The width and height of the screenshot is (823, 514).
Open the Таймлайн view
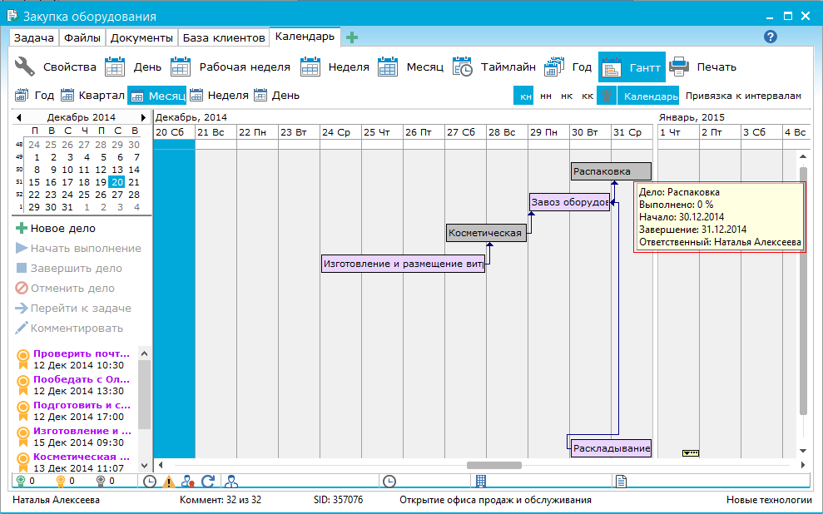point(494,67)
